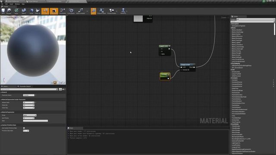The width and height of the screenshot is (276, 155).
Task: Select the highlighted preview shape icon
Action: coord(55,83)
